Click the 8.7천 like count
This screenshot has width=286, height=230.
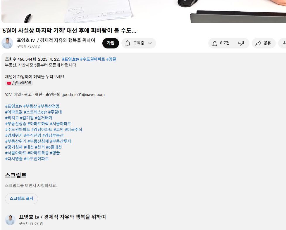coord(225,43)
